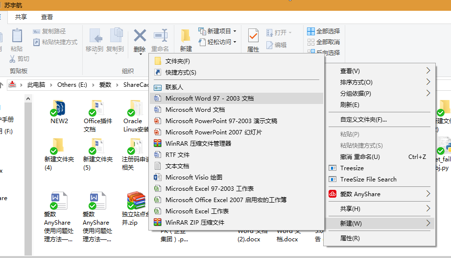Click Customize folder (自定义文件夹(F)...)
This screenshot has height=258, width=451.
point(380,120)
